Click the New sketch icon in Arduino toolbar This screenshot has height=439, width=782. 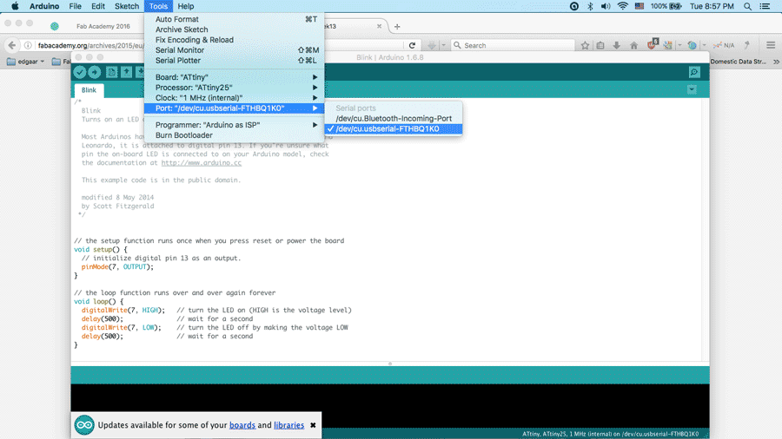112,72
